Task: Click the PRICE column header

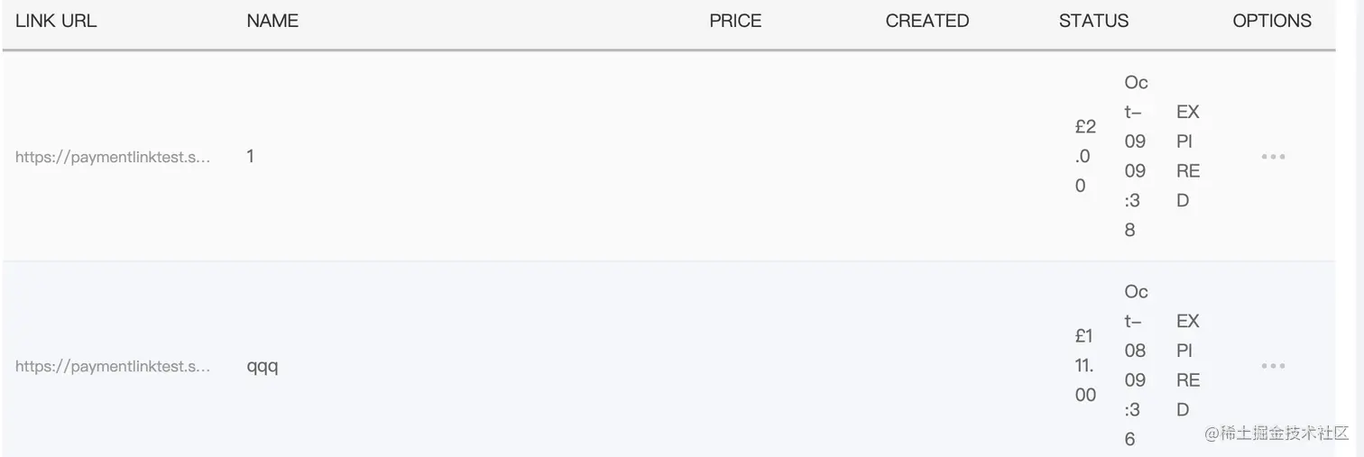Action: 735,21
